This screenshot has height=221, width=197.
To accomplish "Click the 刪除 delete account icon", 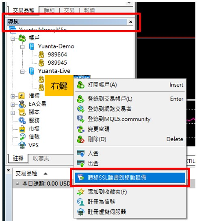I will (80, 139).
